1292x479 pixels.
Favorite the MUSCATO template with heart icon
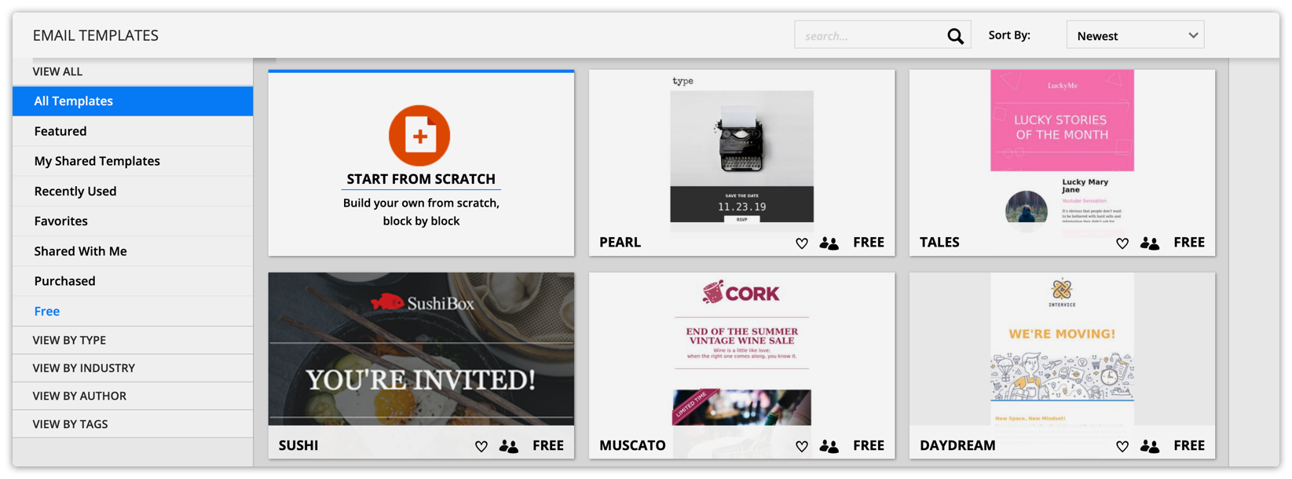click(x=802, y=446)
